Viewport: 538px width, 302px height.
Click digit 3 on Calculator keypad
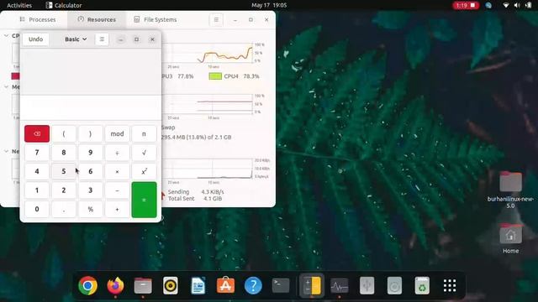coord(90,190)
